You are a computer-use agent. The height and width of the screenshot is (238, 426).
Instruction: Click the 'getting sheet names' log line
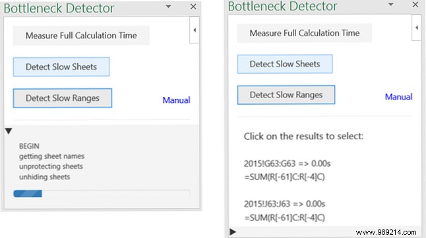pyautogui.click(x=51, y=156)
